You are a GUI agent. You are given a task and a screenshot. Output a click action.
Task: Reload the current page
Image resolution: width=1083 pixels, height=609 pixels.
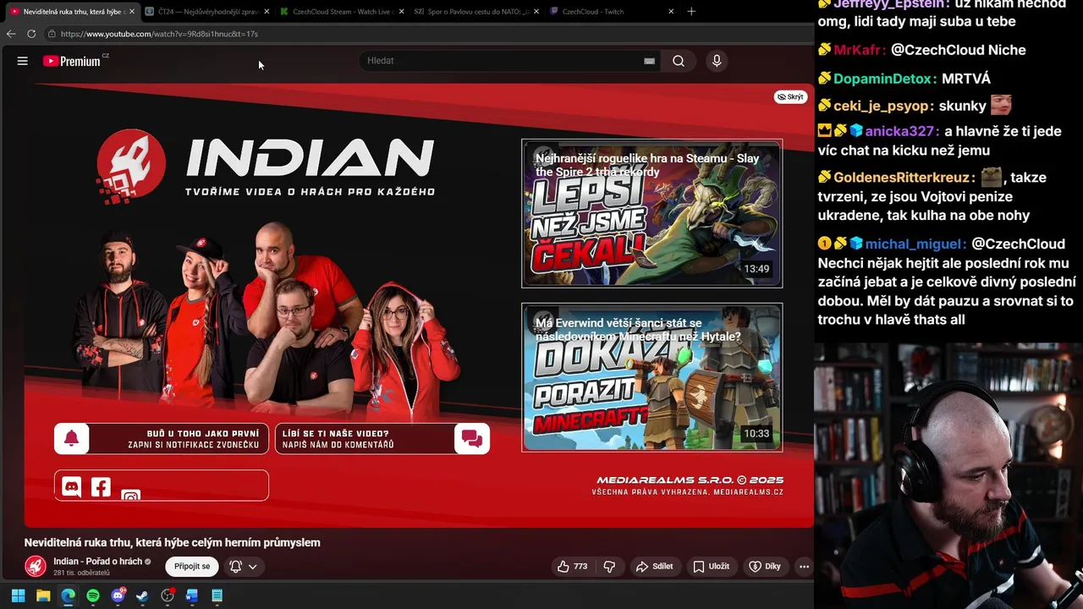point(31,34)
